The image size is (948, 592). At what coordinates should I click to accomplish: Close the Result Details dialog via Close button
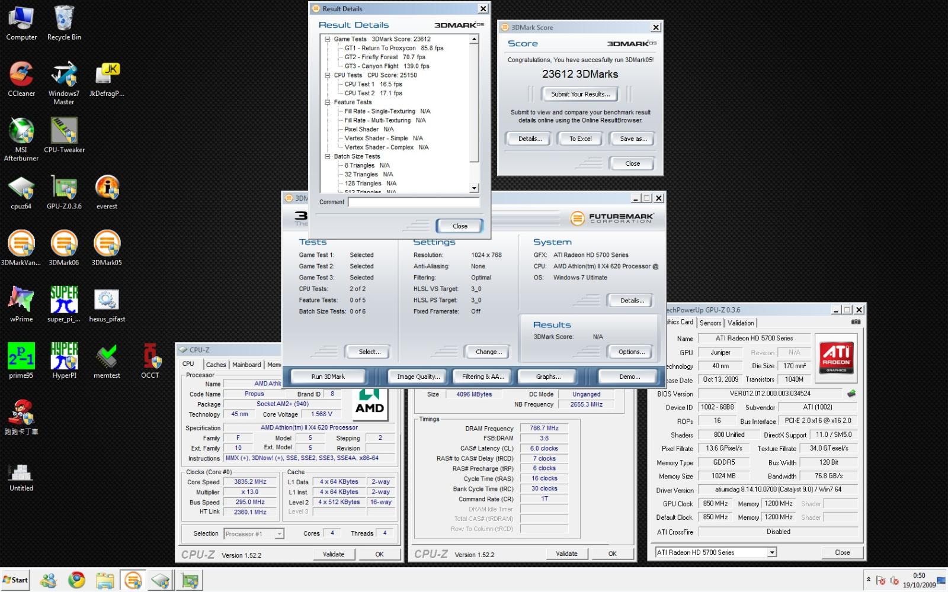pyautogui.click(x=460, y=226)
